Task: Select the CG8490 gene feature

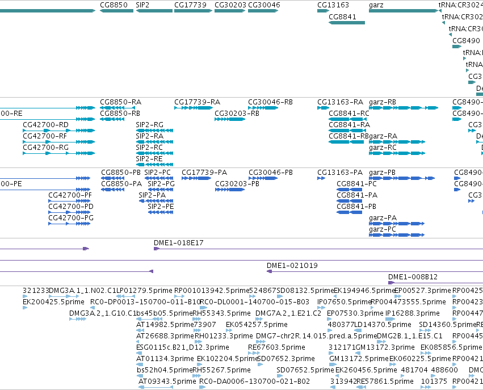Action: pos(457,47)
